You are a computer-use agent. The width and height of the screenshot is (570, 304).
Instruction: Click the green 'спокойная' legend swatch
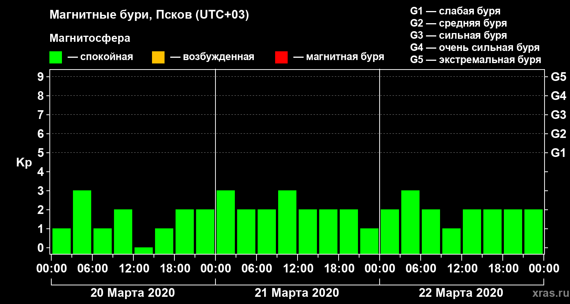[x=56, y=57]
